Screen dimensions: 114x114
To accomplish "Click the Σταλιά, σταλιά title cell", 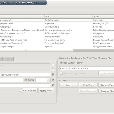I will pyautogui.click(x=52, y=20).
